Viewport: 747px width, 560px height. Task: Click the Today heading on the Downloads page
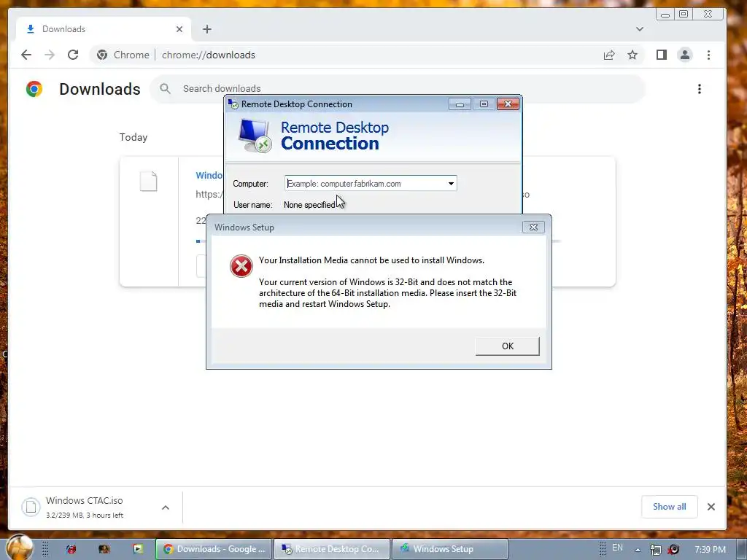click(x=133, y=137)
